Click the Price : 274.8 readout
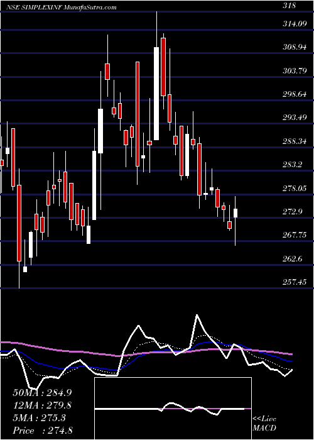The height and width of the screenshot is (440, 314). (43, 431)
